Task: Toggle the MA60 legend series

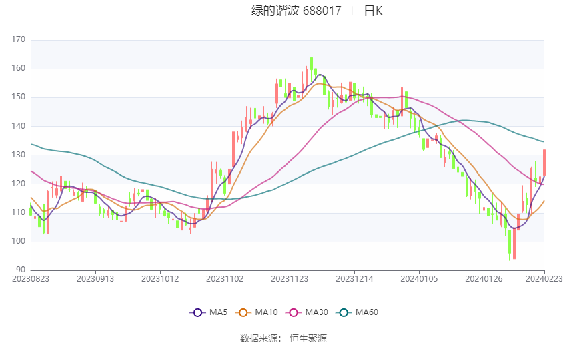Action: pos(357,312)
